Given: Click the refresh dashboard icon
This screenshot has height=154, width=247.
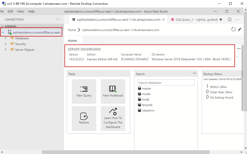Looking at the screenshot, I should 233,29.
